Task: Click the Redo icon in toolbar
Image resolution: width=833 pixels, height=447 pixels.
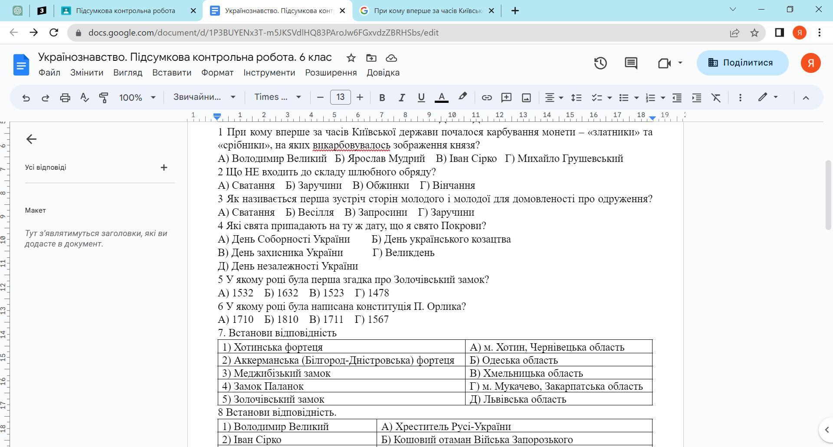Action: [45, 98]
